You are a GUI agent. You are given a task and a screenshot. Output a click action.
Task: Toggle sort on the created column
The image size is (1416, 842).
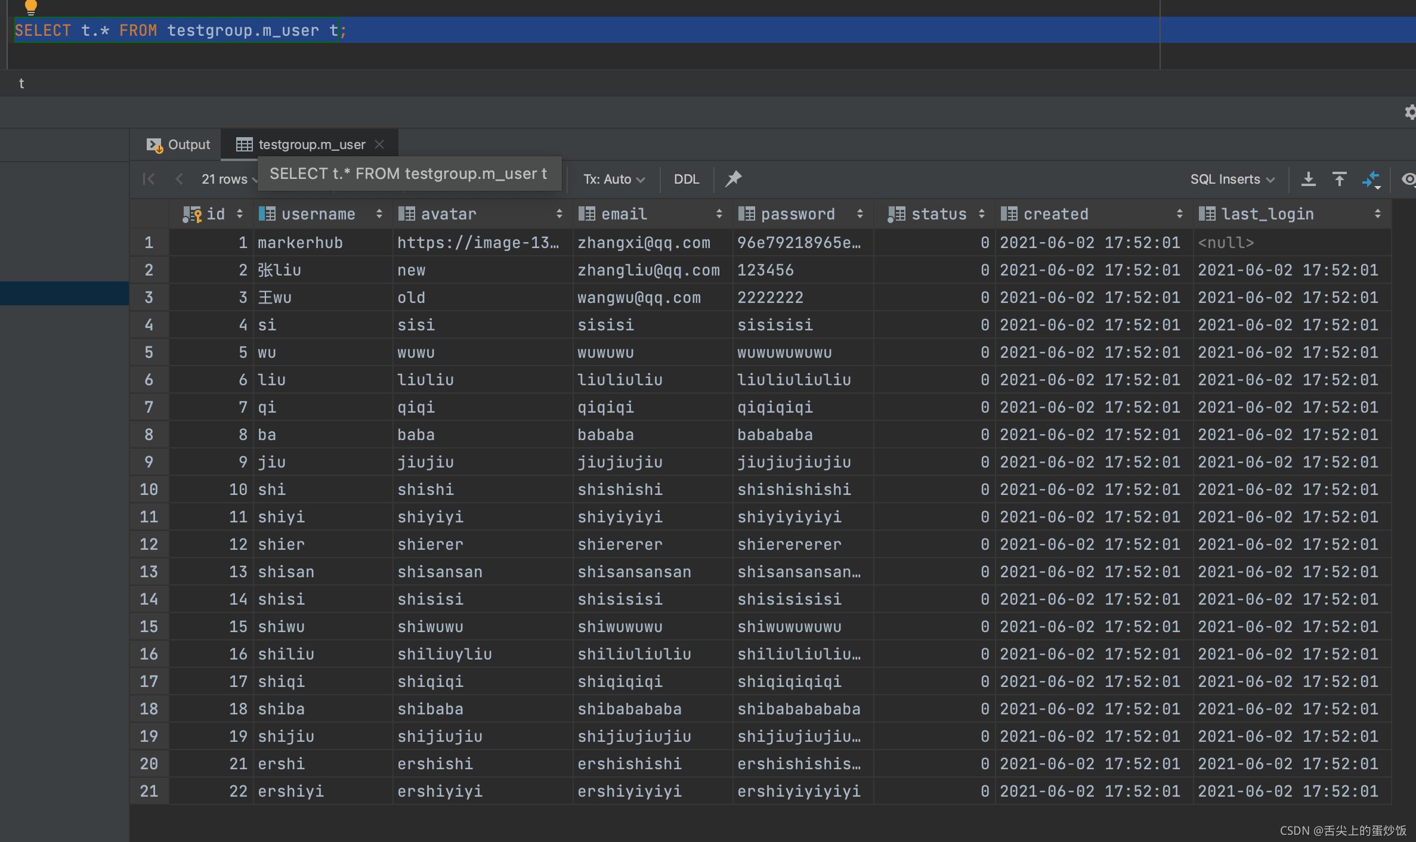click(1179, 214)
